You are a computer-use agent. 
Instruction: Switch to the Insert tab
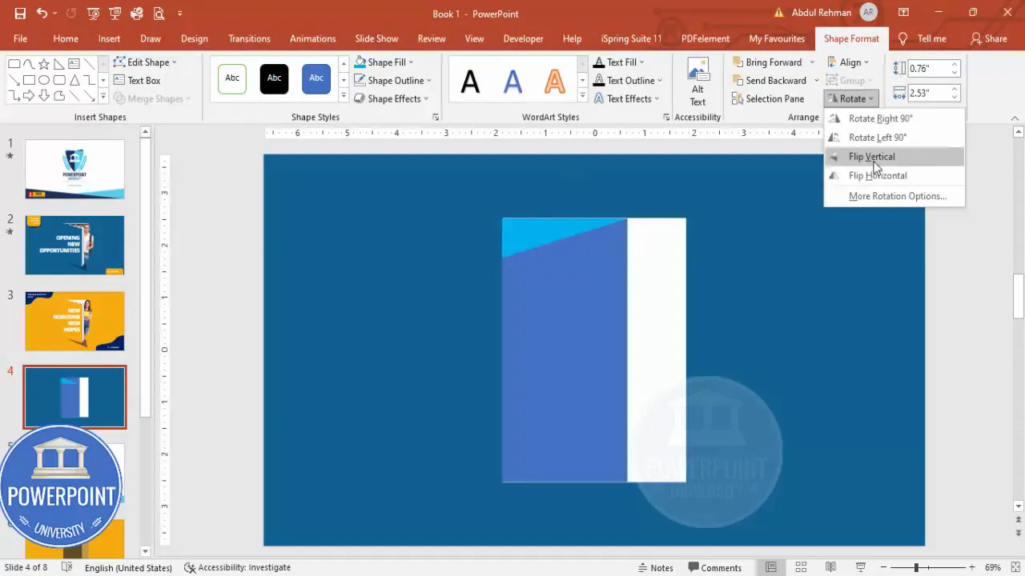click(110, 38)
